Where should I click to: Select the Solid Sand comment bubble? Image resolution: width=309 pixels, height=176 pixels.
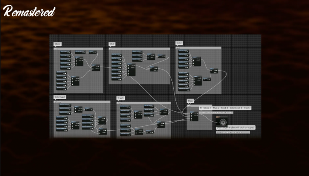(x=60, y=97)
